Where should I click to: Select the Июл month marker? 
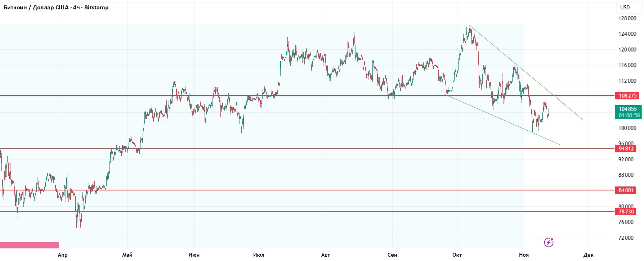[259, 255]
